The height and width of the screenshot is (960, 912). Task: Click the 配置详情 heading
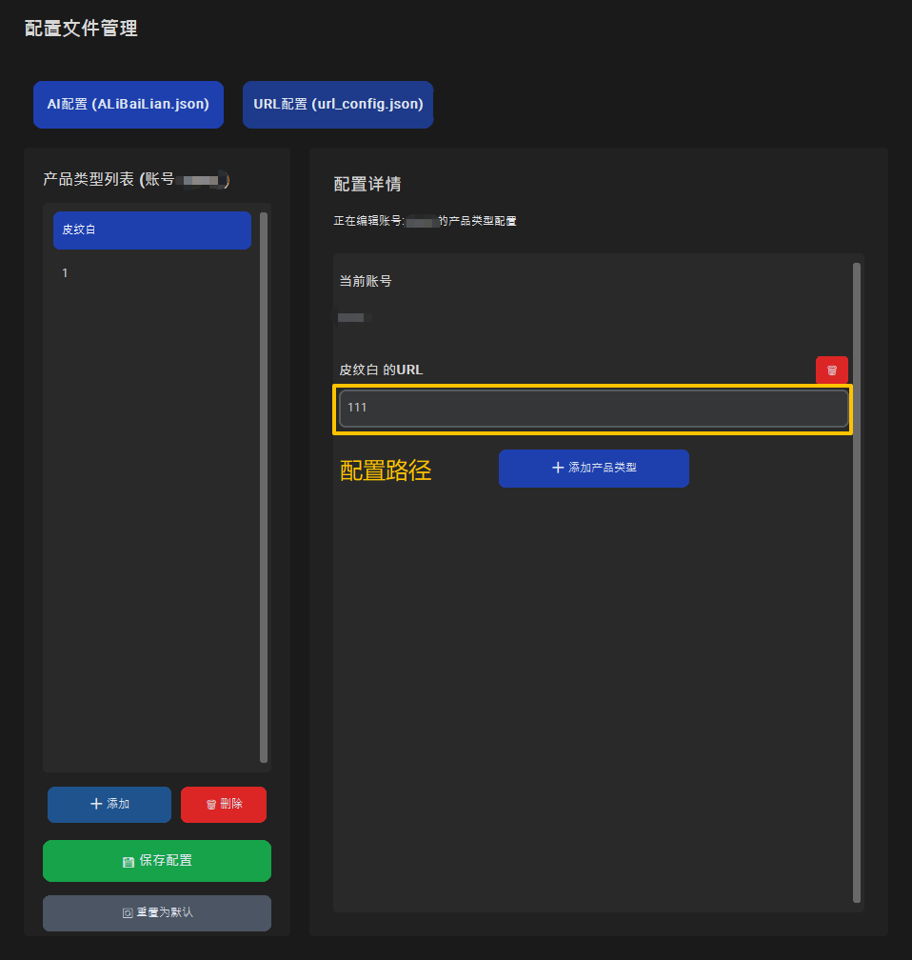click(367, 184)
